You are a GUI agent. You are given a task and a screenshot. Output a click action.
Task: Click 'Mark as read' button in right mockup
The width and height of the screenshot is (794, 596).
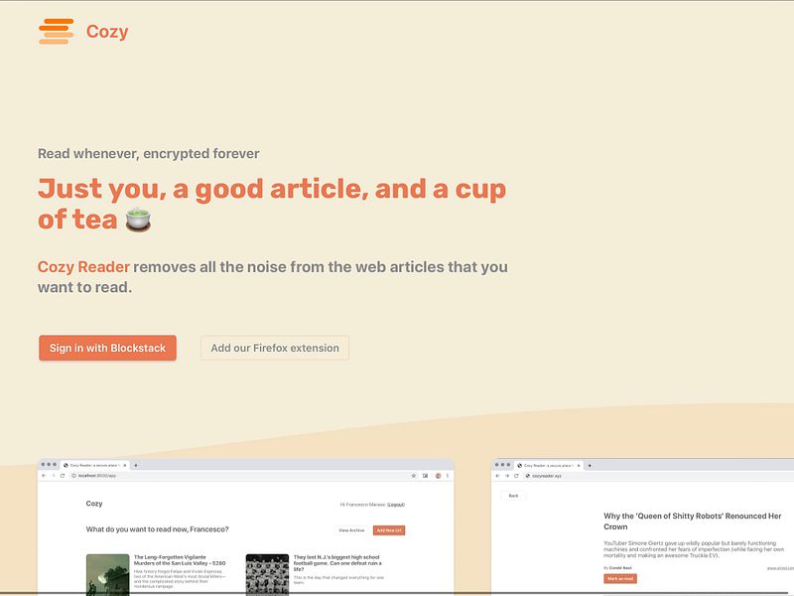coord(620,578)
